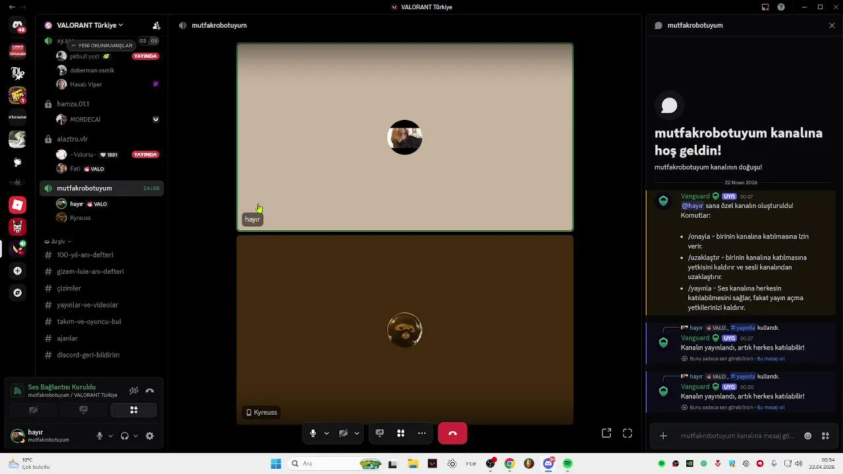Open microphone options arrow in call bar

coord(326,433)
